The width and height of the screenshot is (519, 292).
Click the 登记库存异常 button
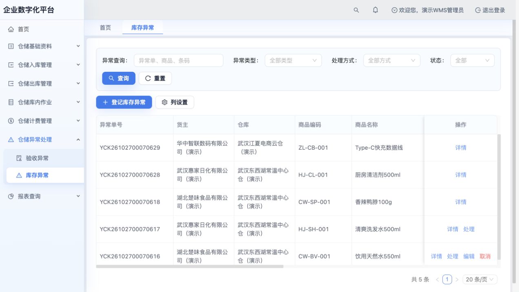point(124,102)
